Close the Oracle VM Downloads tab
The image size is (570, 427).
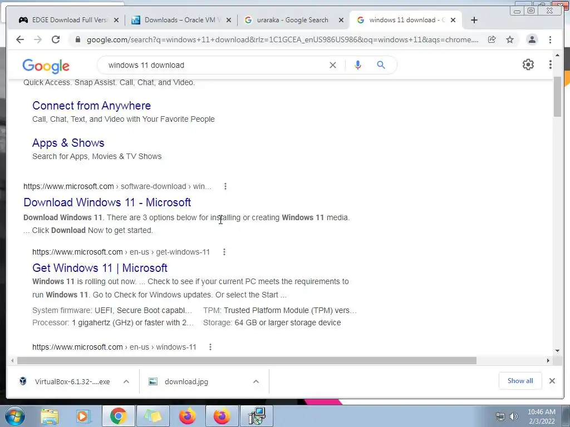coord(229,20)
